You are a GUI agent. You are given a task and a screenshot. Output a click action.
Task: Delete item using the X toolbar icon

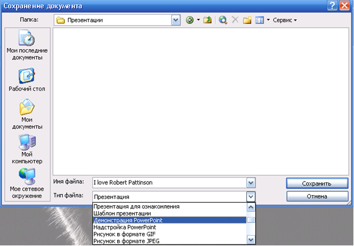(x=235, y=20)
